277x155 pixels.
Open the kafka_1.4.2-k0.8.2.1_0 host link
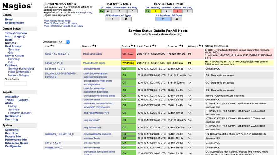click(57, 54)
